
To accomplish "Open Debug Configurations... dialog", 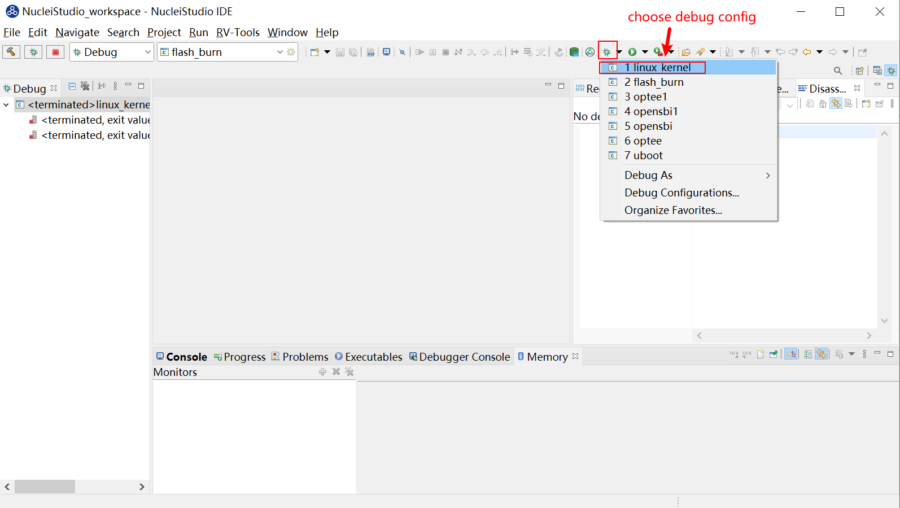I will pyautogui.click(x=689, y=192).
